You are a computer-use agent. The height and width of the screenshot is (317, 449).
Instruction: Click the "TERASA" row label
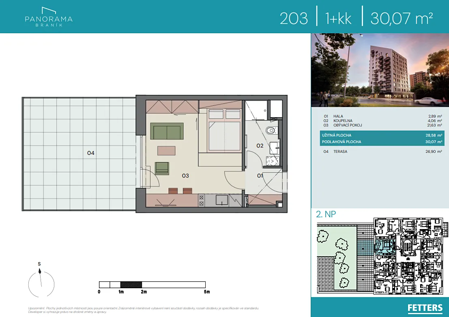click(340, 151)
